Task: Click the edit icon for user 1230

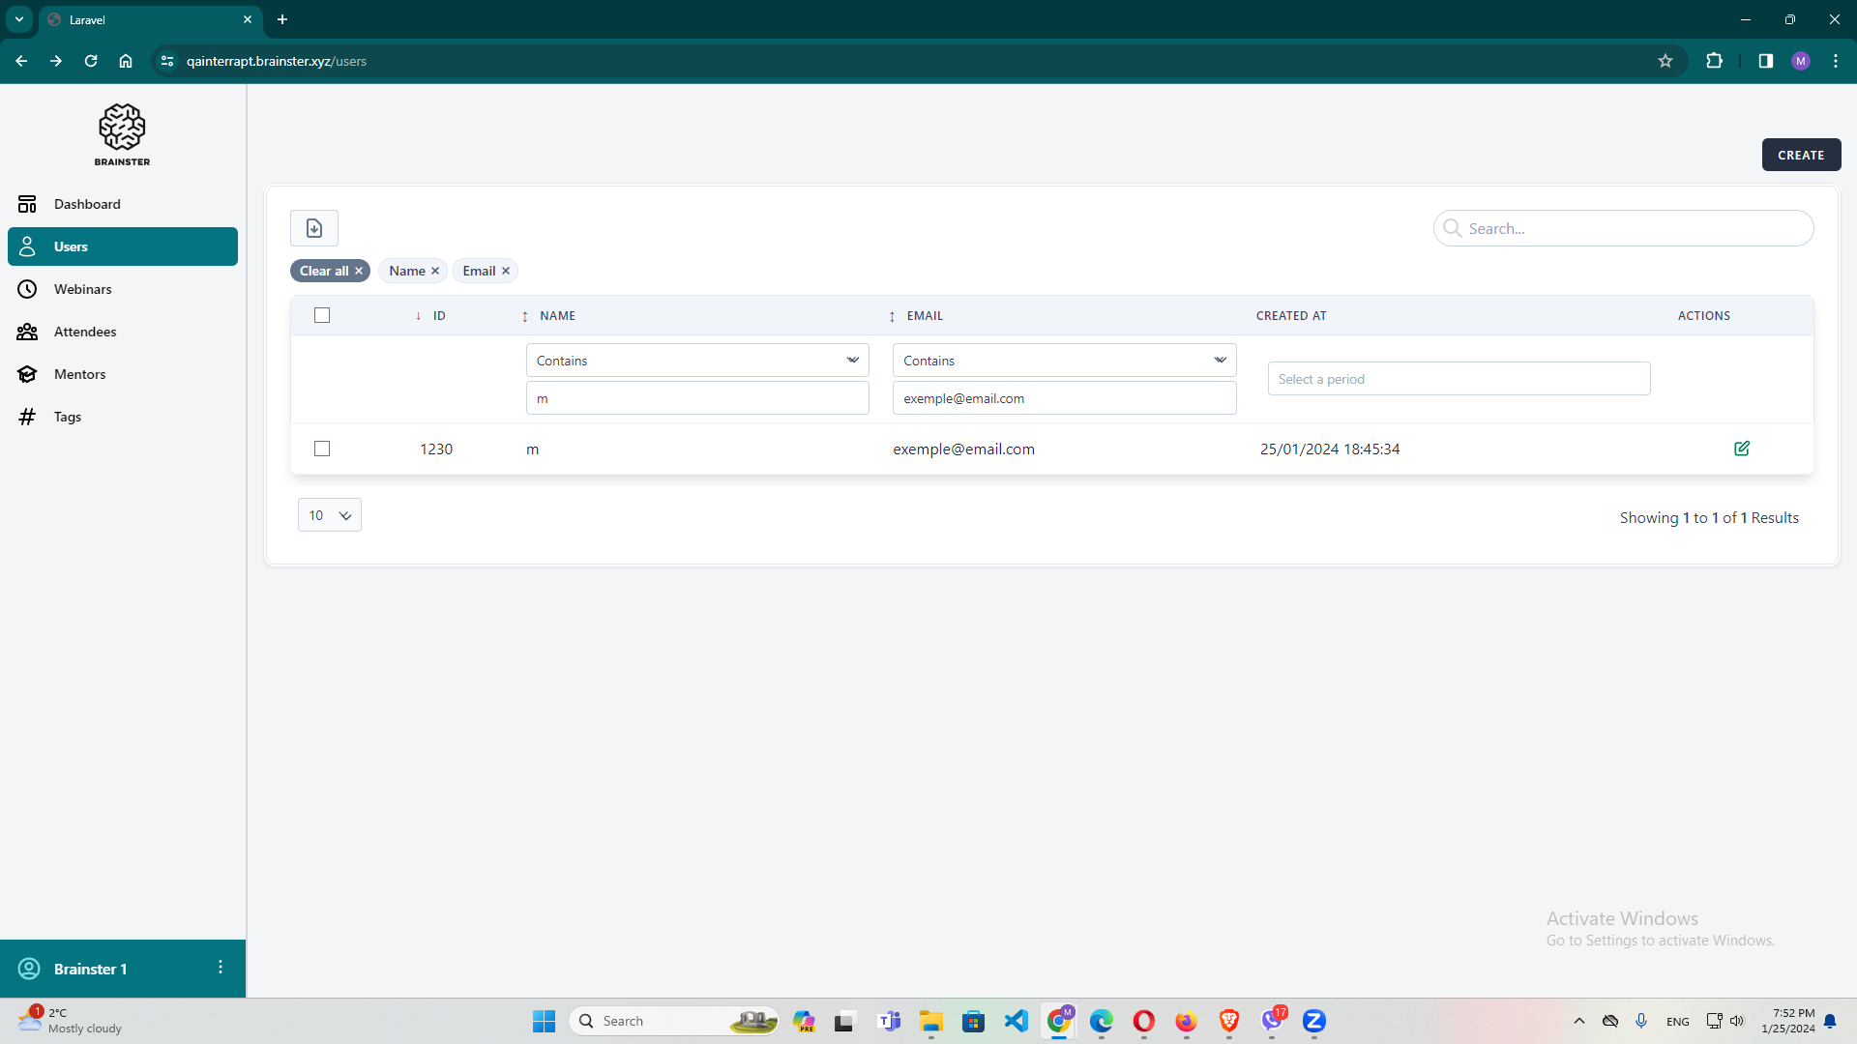Action: [1742, 449]
